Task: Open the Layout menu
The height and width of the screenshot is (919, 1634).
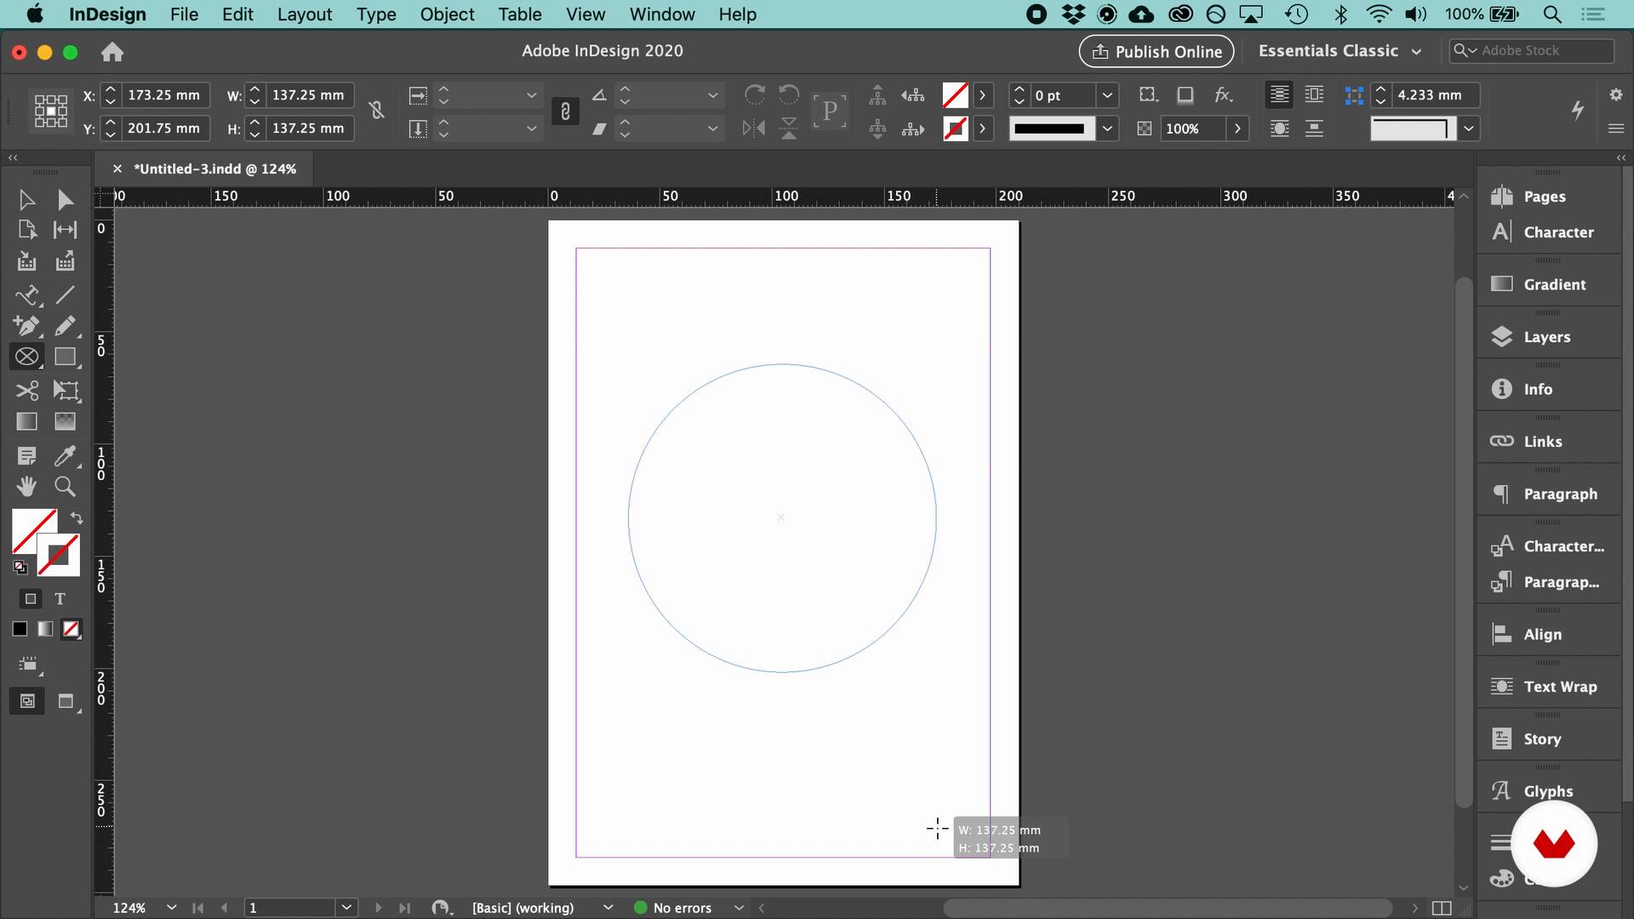Action: point(304,14)
